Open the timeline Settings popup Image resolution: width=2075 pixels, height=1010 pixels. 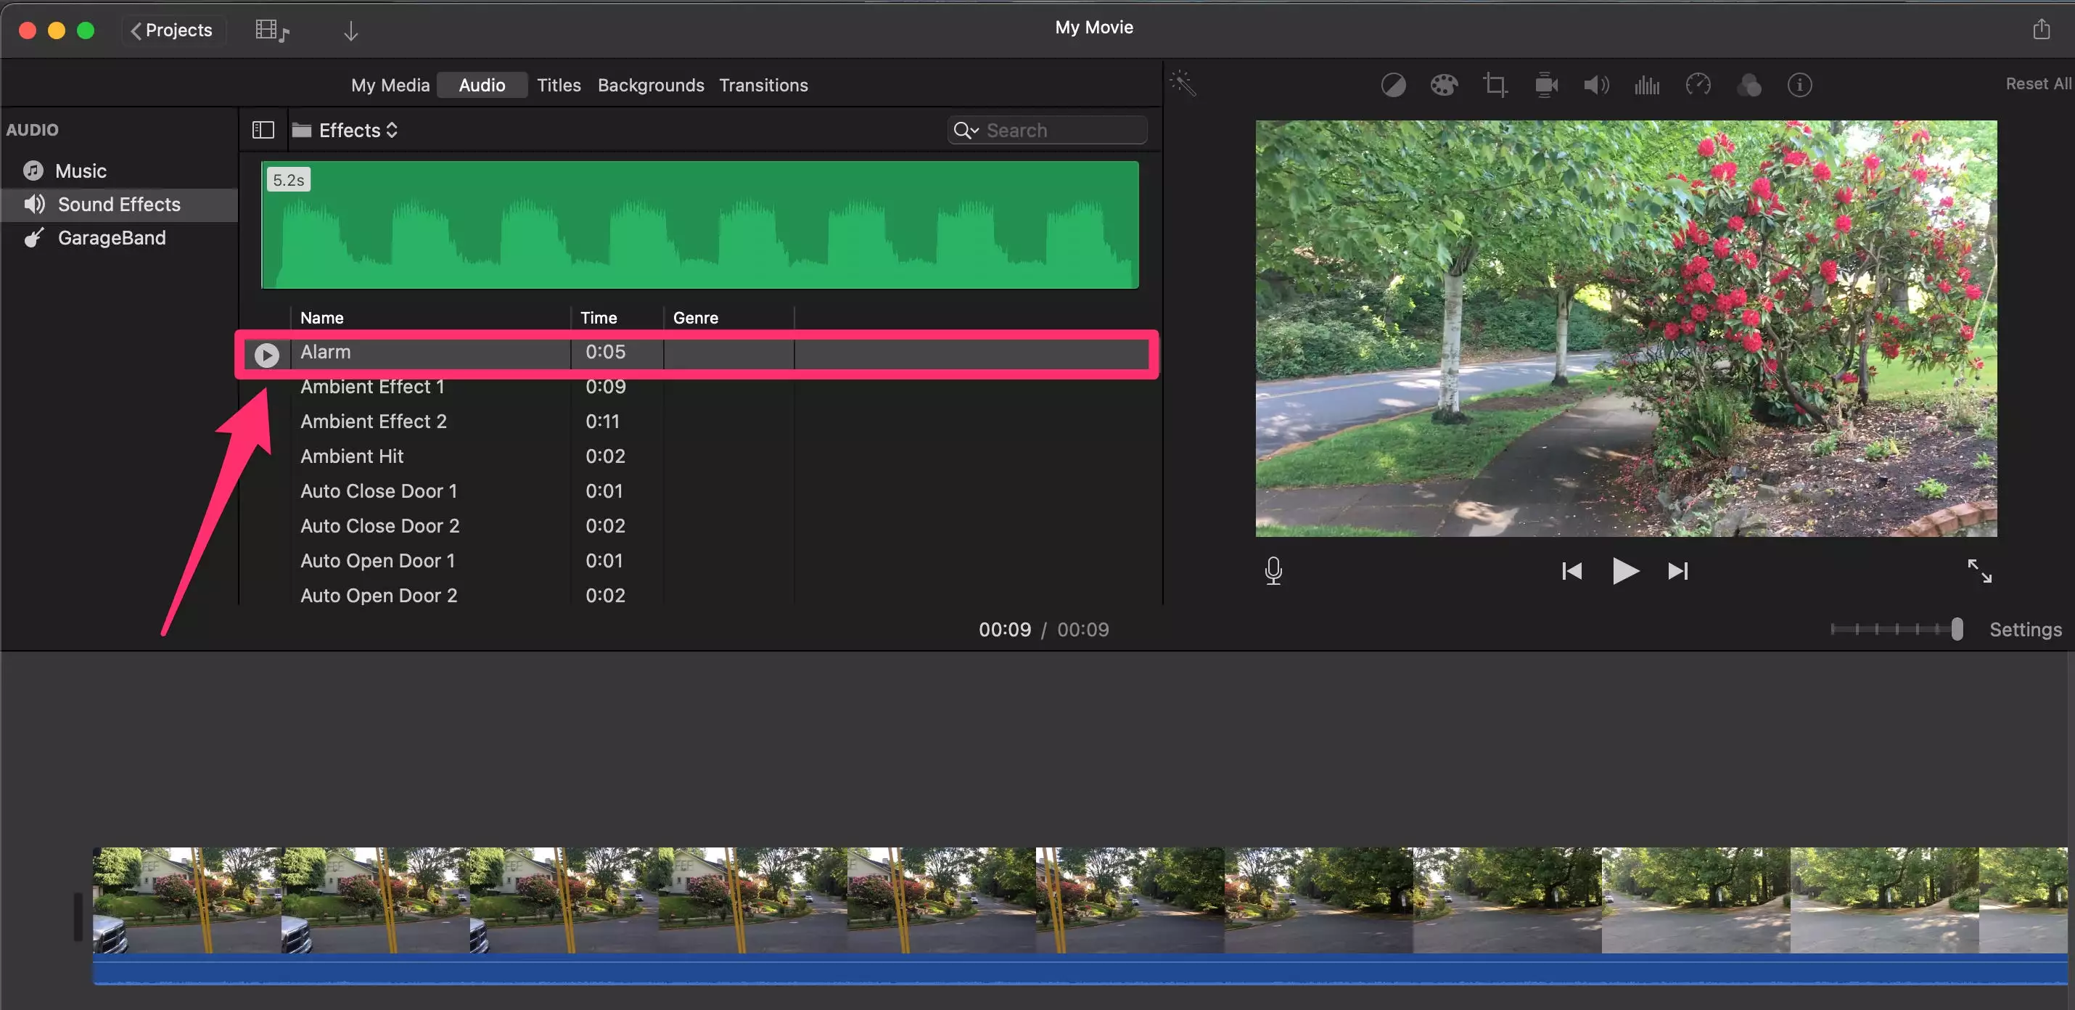[2025, 629]
